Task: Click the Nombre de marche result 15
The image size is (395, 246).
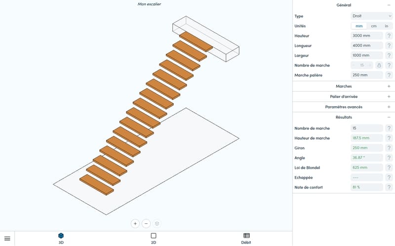Action: (x=367, y=128)
